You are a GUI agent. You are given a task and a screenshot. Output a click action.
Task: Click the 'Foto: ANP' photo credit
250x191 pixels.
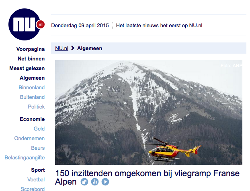(232, 66)
